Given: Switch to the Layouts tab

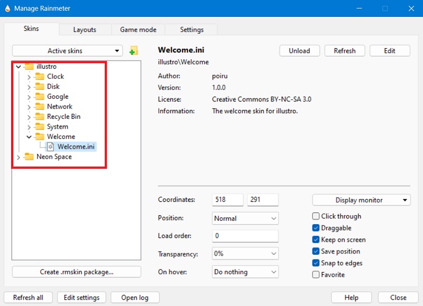Looking at the screenshot, I should point(85,30).
